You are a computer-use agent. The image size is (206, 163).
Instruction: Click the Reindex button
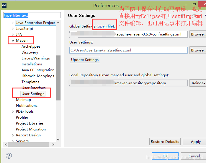pos(198,83)
